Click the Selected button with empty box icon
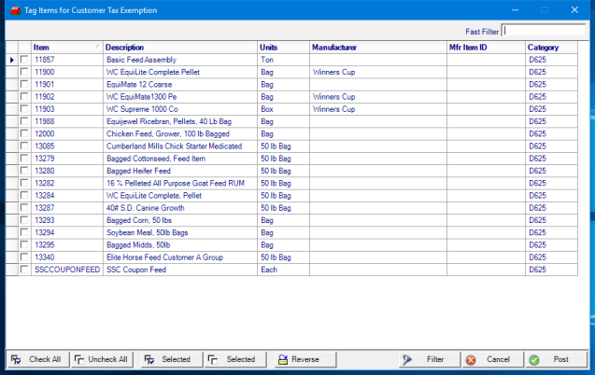This screenshot has height=375, width=595. pyautogui.click(x=233, y=359)
